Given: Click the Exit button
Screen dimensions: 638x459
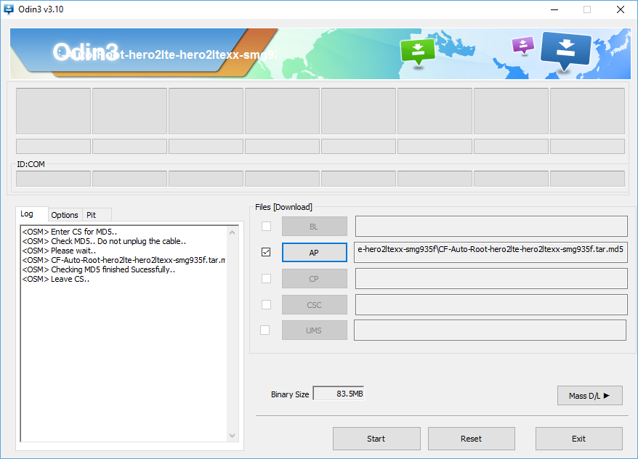Looking at the screenshot, I should click(578, 439).
